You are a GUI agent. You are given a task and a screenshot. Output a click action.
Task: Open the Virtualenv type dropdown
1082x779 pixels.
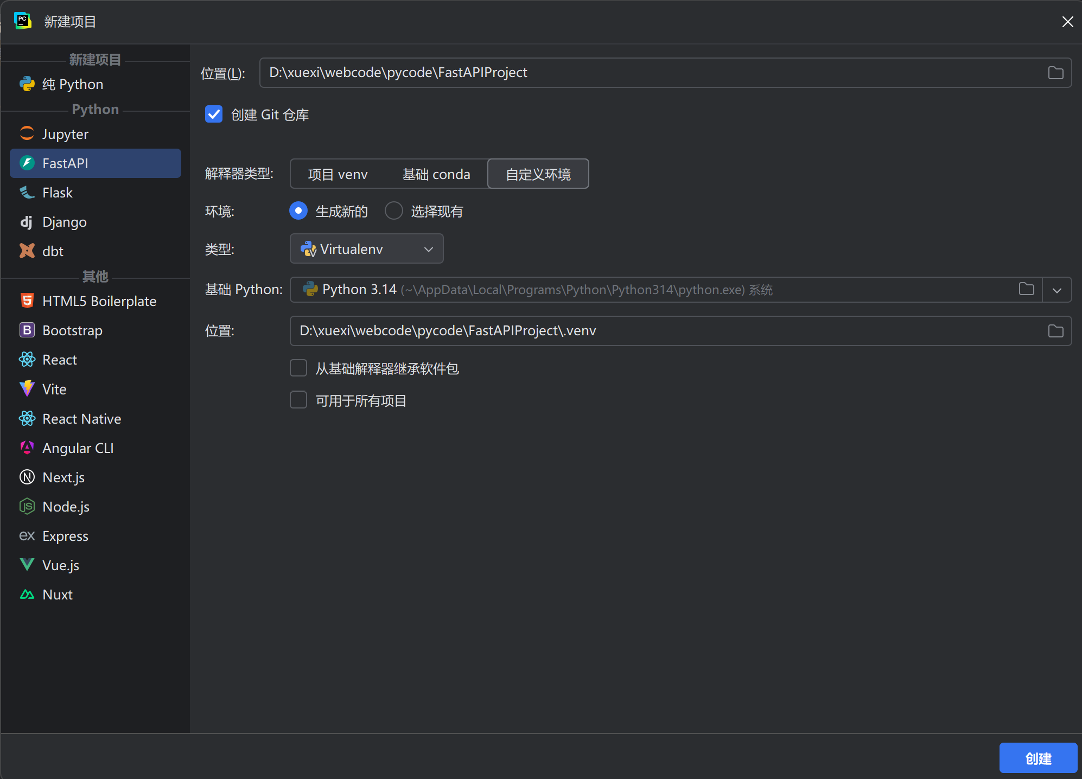pyautogui.click(x=367, y=249)
